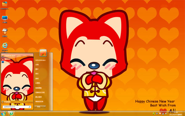
Task: Expand 所有程序 (All Programs) list
Action: [17, 102]
